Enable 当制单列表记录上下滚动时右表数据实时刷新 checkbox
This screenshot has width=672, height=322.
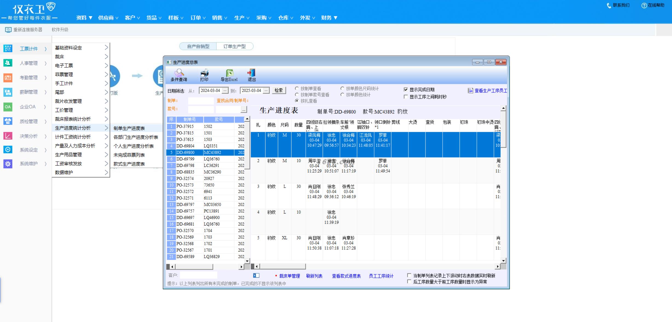click(x=409, y=275)
